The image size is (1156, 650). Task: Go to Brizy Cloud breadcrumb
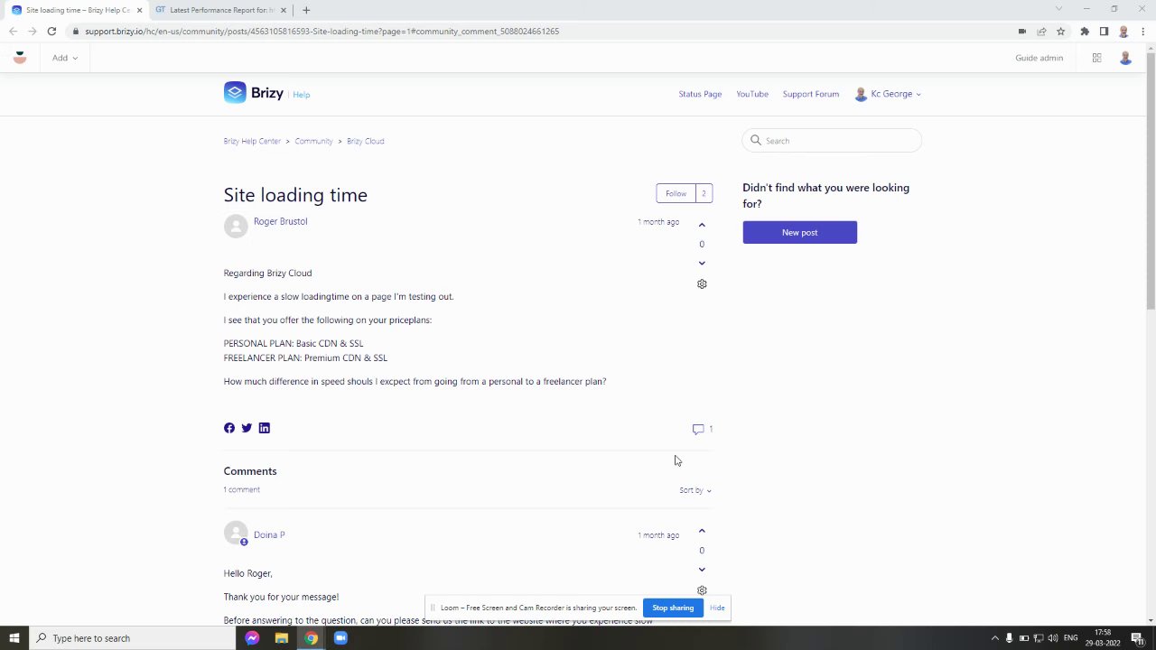[x=365, y=141]
